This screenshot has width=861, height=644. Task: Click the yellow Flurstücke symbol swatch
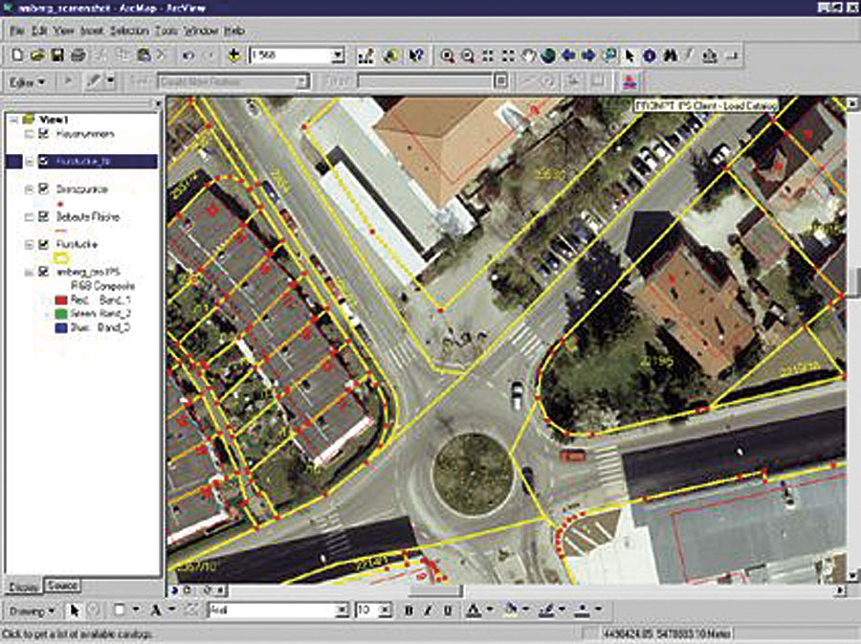click(59, 258)
